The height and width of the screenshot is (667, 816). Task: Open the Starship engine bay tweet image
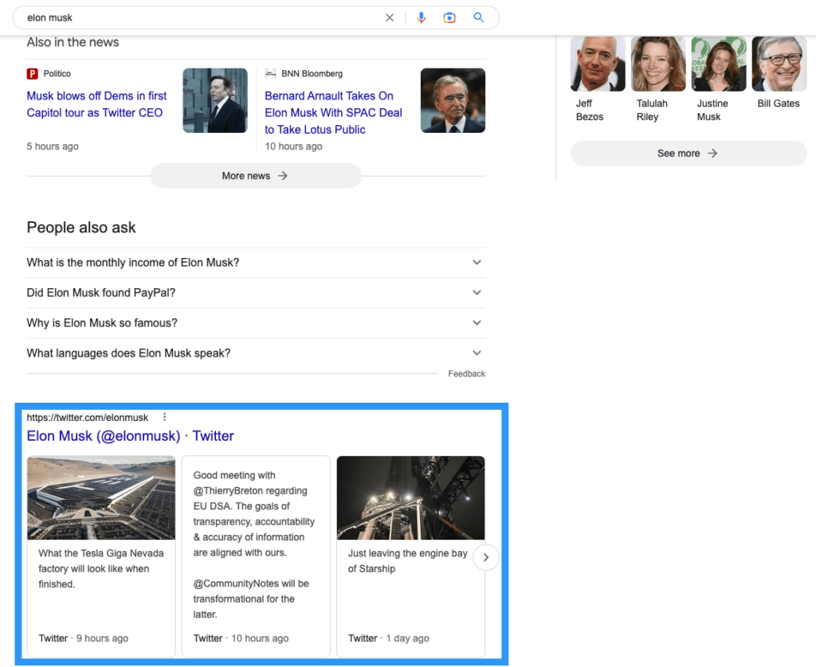(410, 498)
